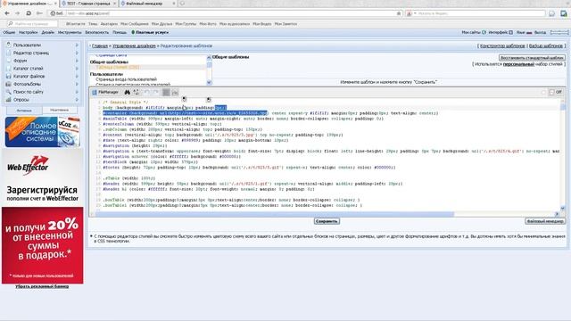This screenshot has height=321, width=571.
Task: Open Пользователи in the sidebar
Action: 27,45
